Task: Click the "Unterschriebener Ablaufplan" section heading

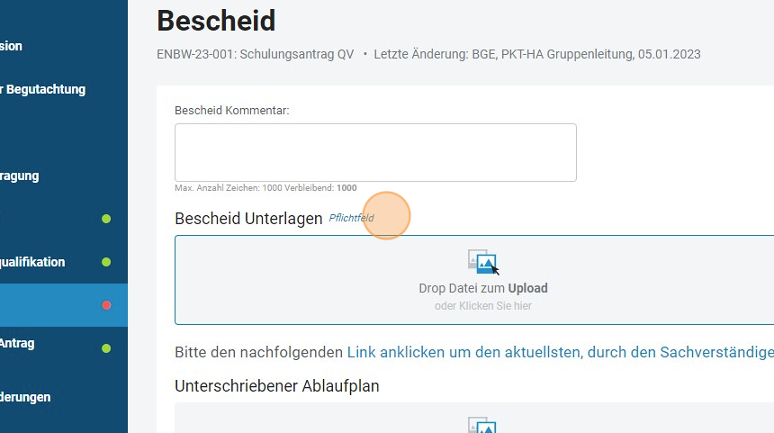Action: [x=276, y=385]
